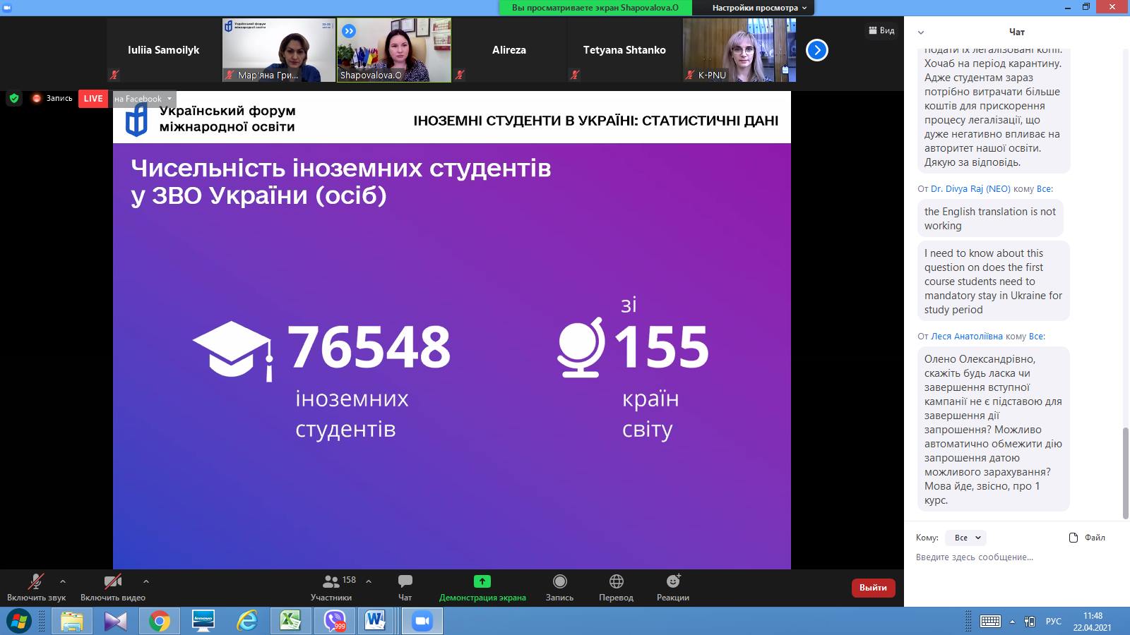Click double-arrow icon on Shapovalova.O video

coord(349,31)
